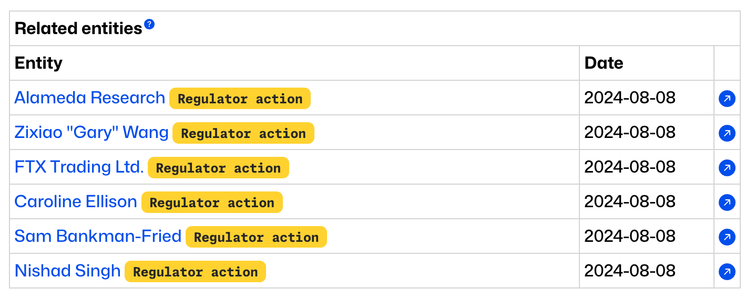
Task: Click the arrow icon in FTX Trading Ltd. row
Action: coord(727,168)
